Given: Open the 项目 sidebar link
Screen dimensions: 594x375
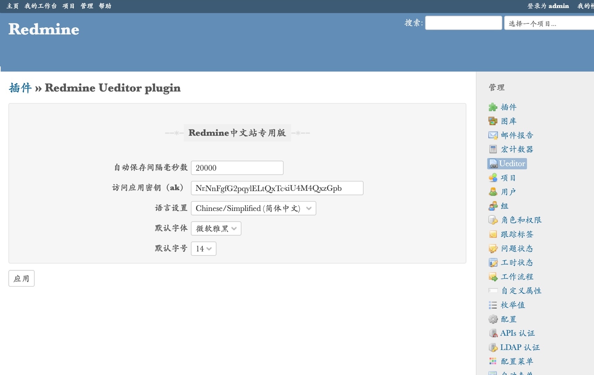Looking at the screenshot, I should tap(509, 178).
